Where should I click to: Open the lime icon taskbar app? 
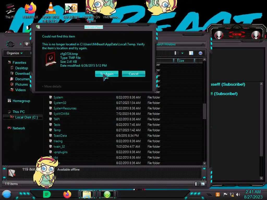pyautogui.click(x=107, y=194)
